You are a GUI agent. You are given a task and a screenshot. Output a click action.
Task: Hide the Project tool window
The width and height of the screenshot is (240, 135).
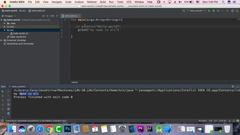tap(57, 16)
